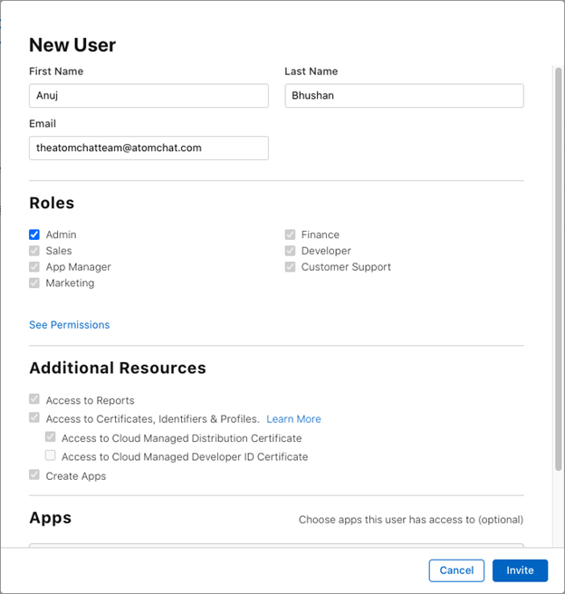Toggle Access to Reports checkbox

pyautogui.click(x=34, y=398)
